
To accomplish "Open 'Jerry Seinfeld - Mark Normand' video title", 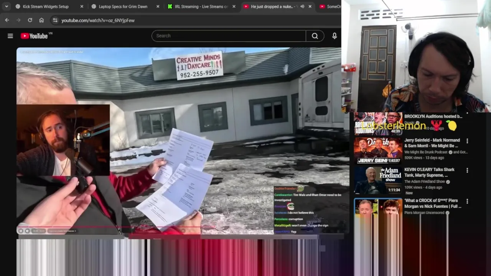I will 432,143.
